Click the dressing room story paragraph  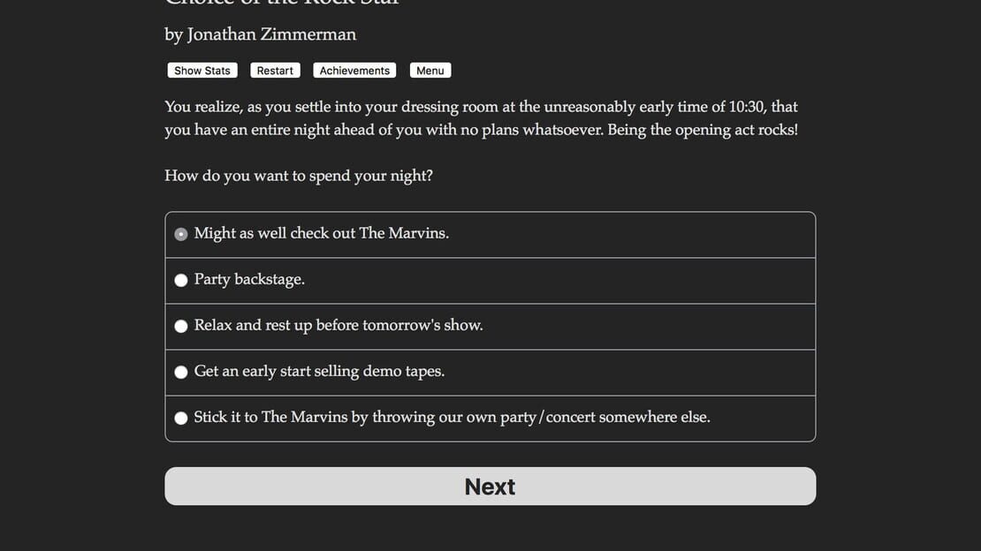tap(481, 118)
